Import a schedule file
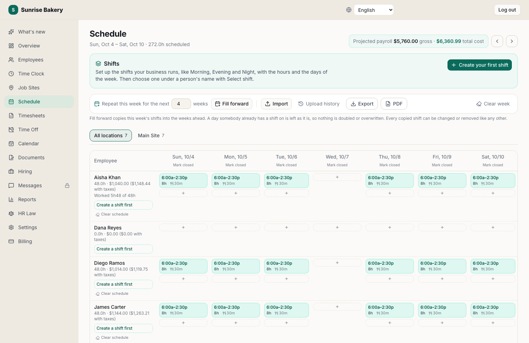The height and width of the screenshot is (343, 529). click(276, 104)
